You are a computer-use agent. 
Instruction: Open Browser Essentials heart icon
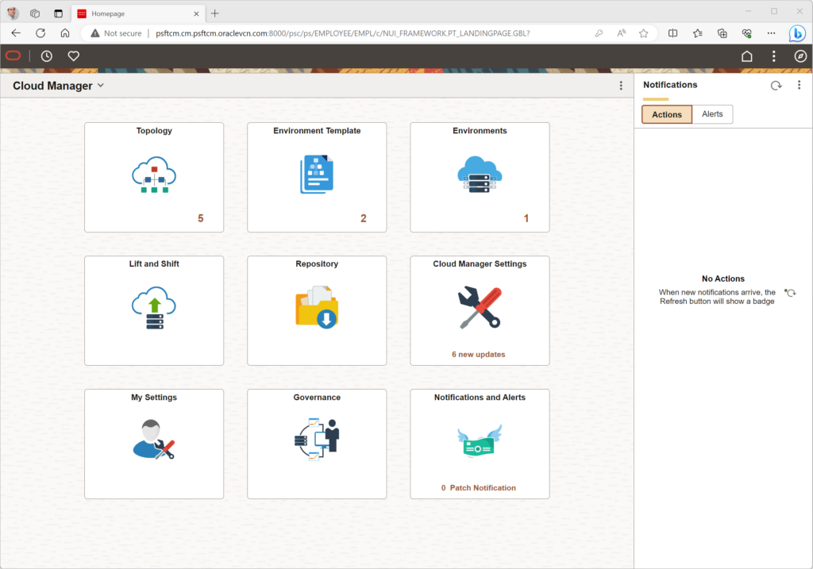coord(746,33)
